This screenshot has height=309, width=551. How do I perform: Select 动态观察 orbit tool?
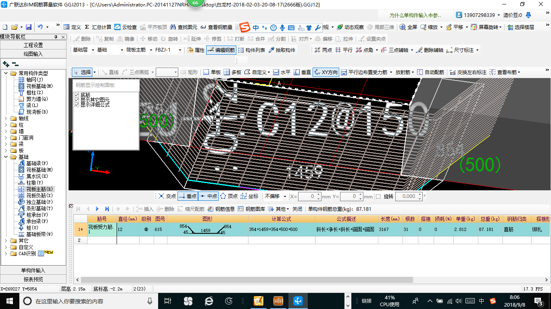[350, 27]
